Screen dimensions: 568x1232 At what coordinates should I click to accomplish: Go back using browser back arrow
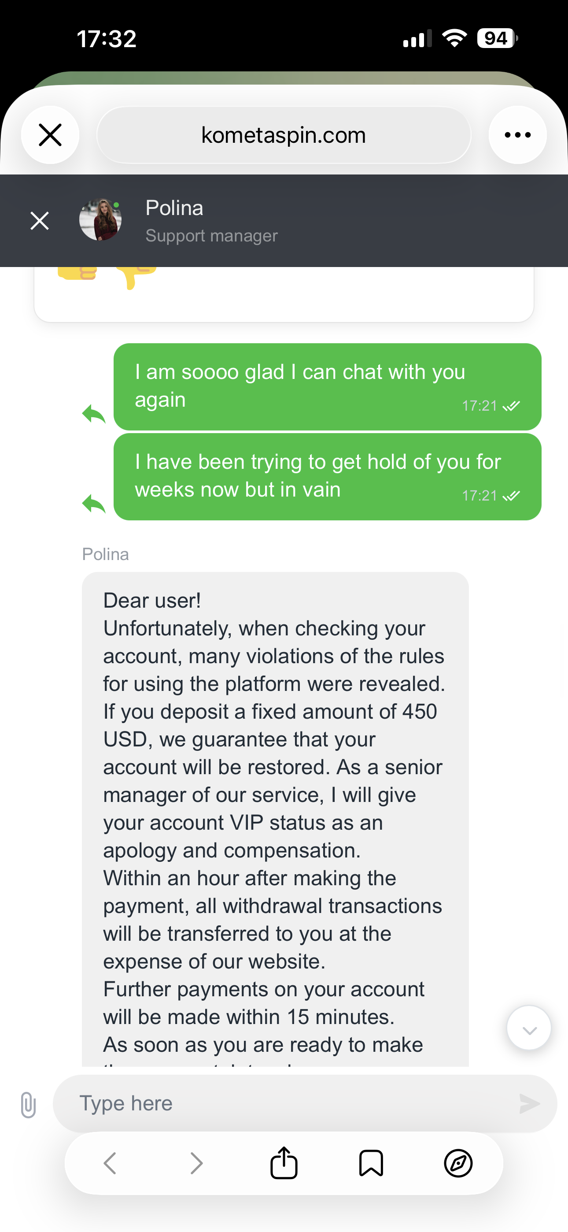click(x=110, y=1163)
